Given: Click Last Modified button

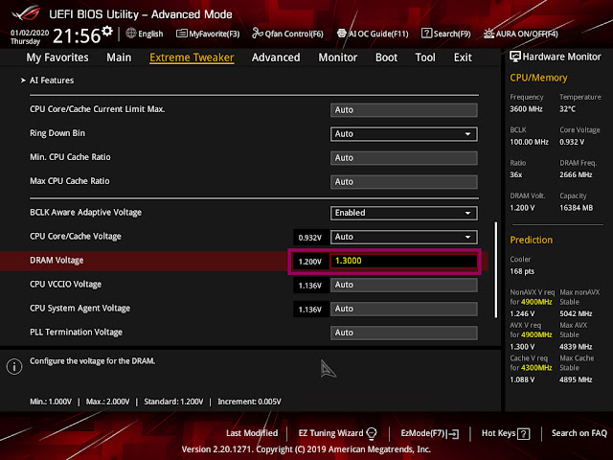Looking at the screenshot, I should click(x=252, y=433).
